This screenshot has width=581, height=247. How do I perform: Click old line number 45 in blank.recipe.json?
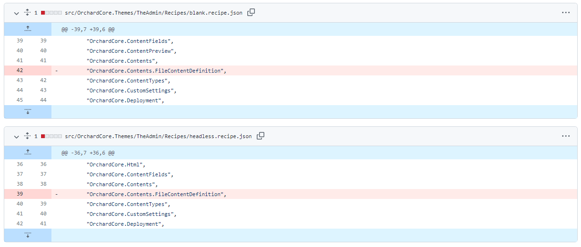pos(19,100)
